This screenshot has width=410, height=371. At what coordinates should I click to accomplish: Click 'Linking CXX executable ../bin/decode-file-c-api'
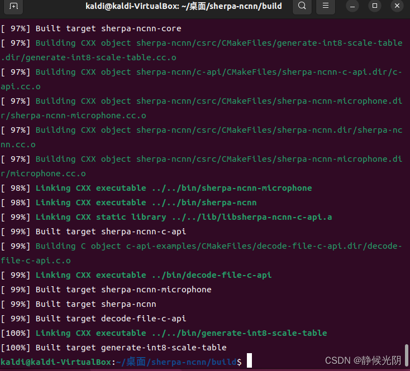coord(136,275)
